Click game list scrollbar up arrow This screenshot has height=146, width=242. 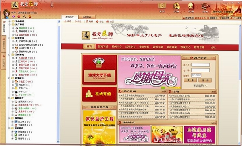pos(58,22)
